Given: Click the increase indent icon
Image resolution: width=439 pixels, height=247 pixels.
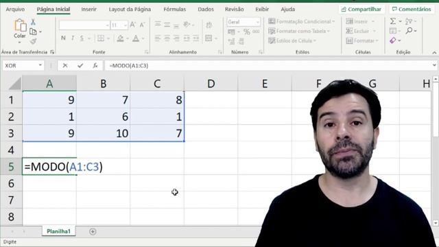Looking at the screenshot, I should pyautogui.click(x=196, y=38).
